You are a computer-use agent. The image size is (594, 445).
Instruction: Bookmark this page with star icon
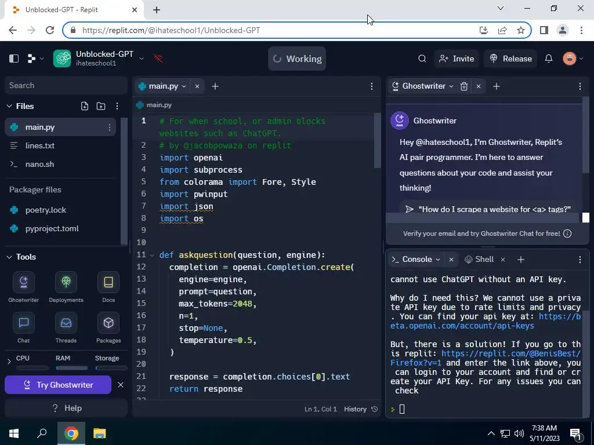(x=521, y=30)
